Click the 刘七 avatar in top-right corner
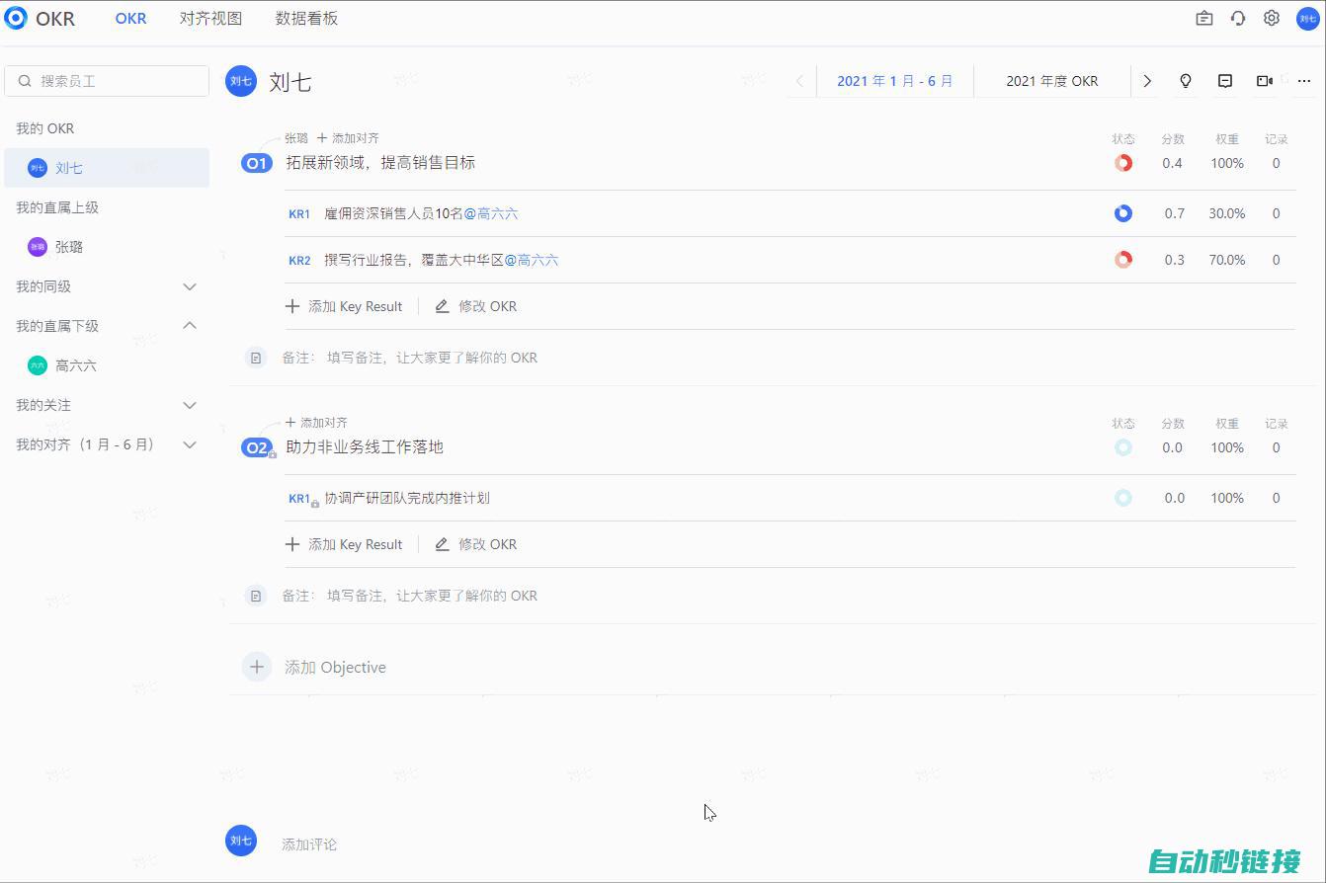 tap(1307, 18)
